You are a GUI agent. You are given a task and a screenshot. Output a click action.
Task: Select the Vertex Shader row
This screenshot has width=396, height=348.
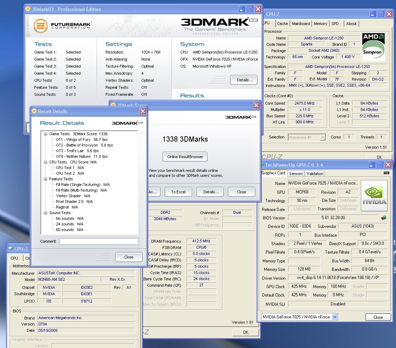pyautogui.click(x=73, y=196)
